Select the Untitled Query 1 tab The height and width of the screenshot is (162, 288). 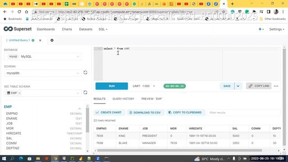point(19,40)
